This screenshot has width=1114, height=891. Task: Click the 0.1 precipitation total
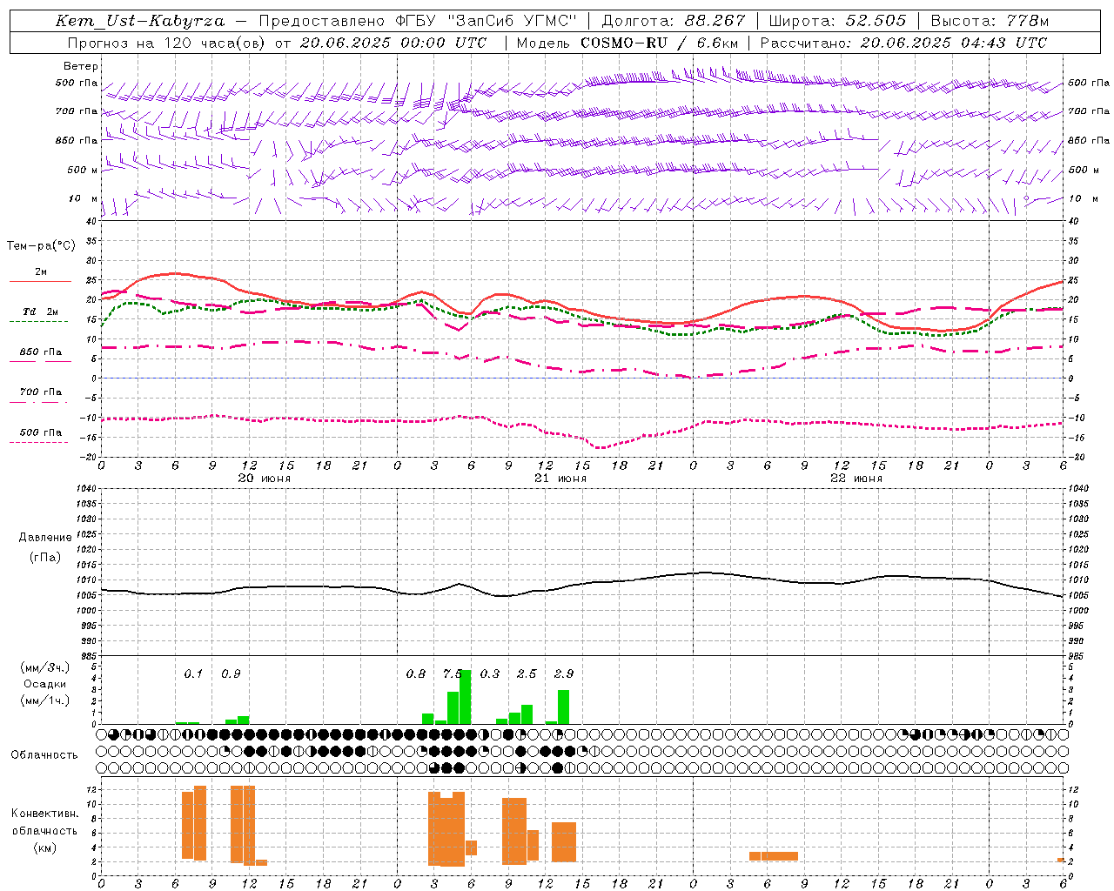point(193,673)
